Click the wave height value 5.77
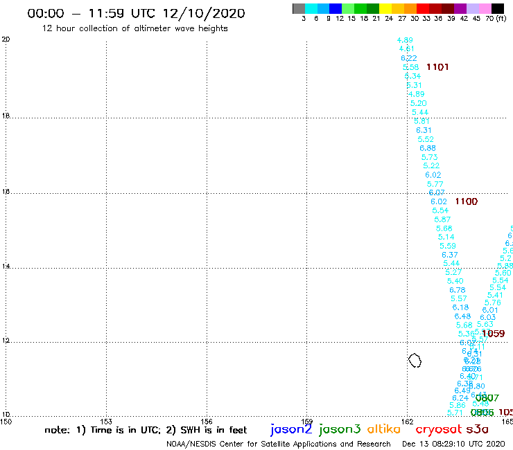The width and height of the screenshot is (513, 450). (435, 184)
